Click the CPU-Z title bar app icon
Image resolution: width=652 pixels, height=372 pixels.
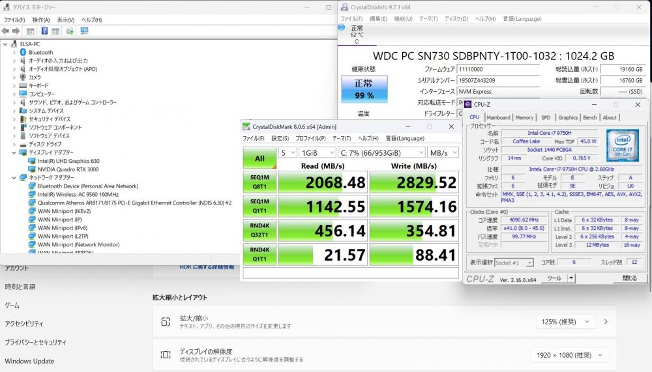click(x=467, y=105)
